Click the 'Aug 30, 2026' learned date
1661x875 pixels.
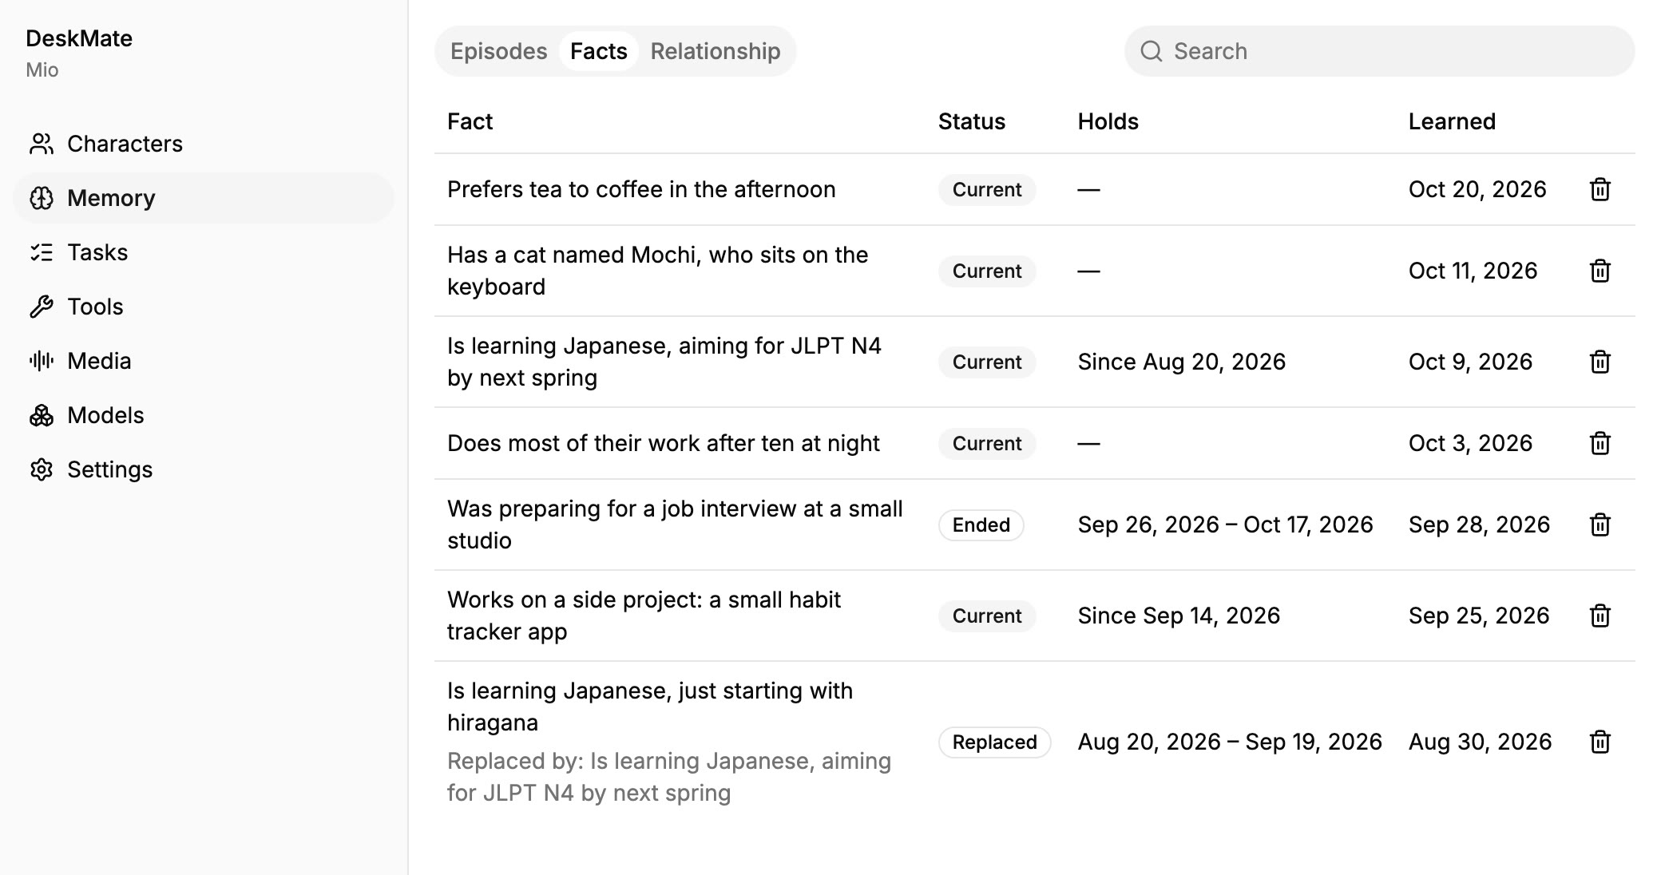click(x=1480, y=742)
